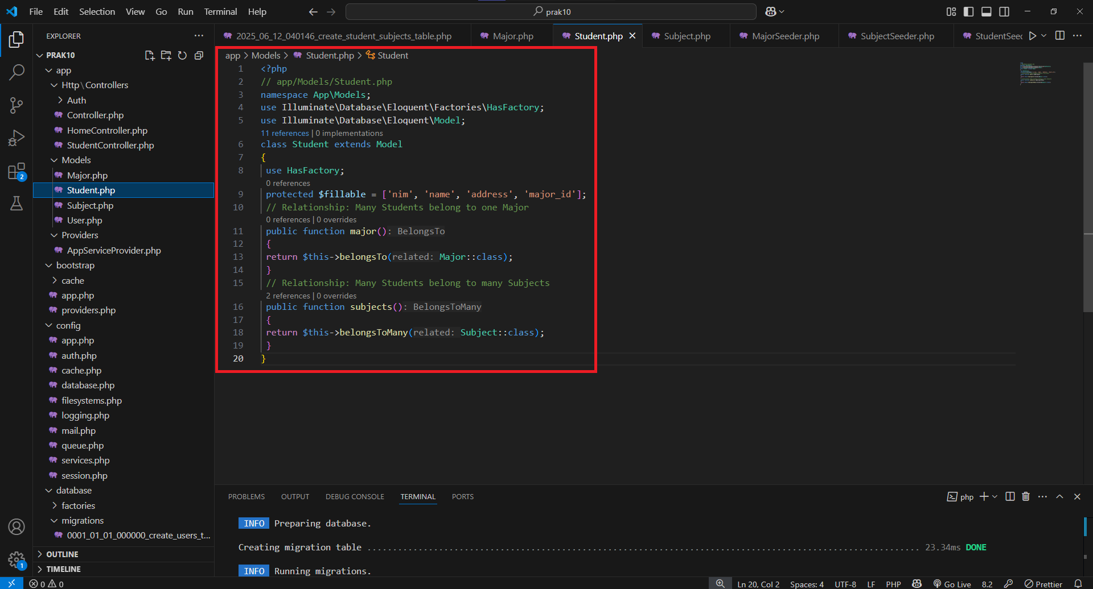Open the Accounts icon in activity bar
Screen dimensions: 1093x589
17,526
